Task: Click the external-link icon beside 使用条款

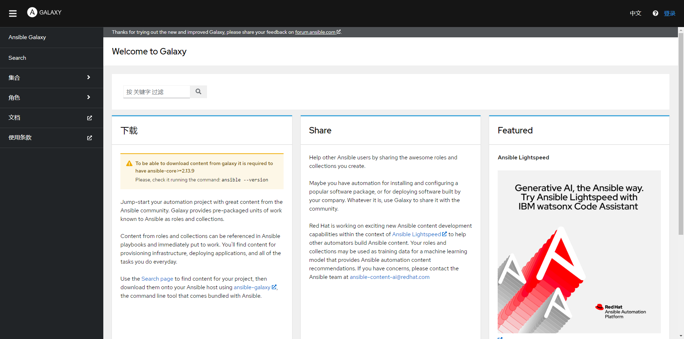Action: click(x=89, y=138)
